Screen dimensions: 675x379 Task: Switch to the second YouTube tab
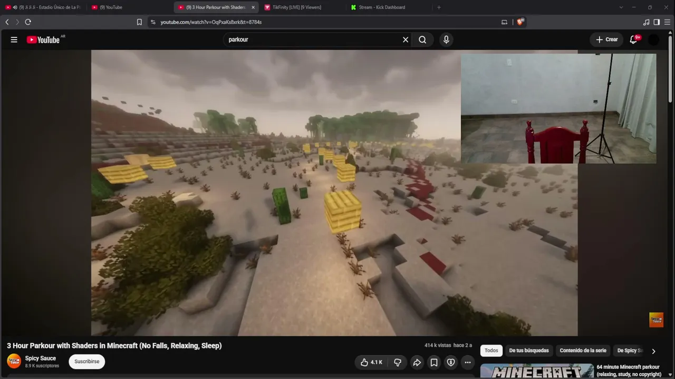pyautogui.click(x=129, y=7)
